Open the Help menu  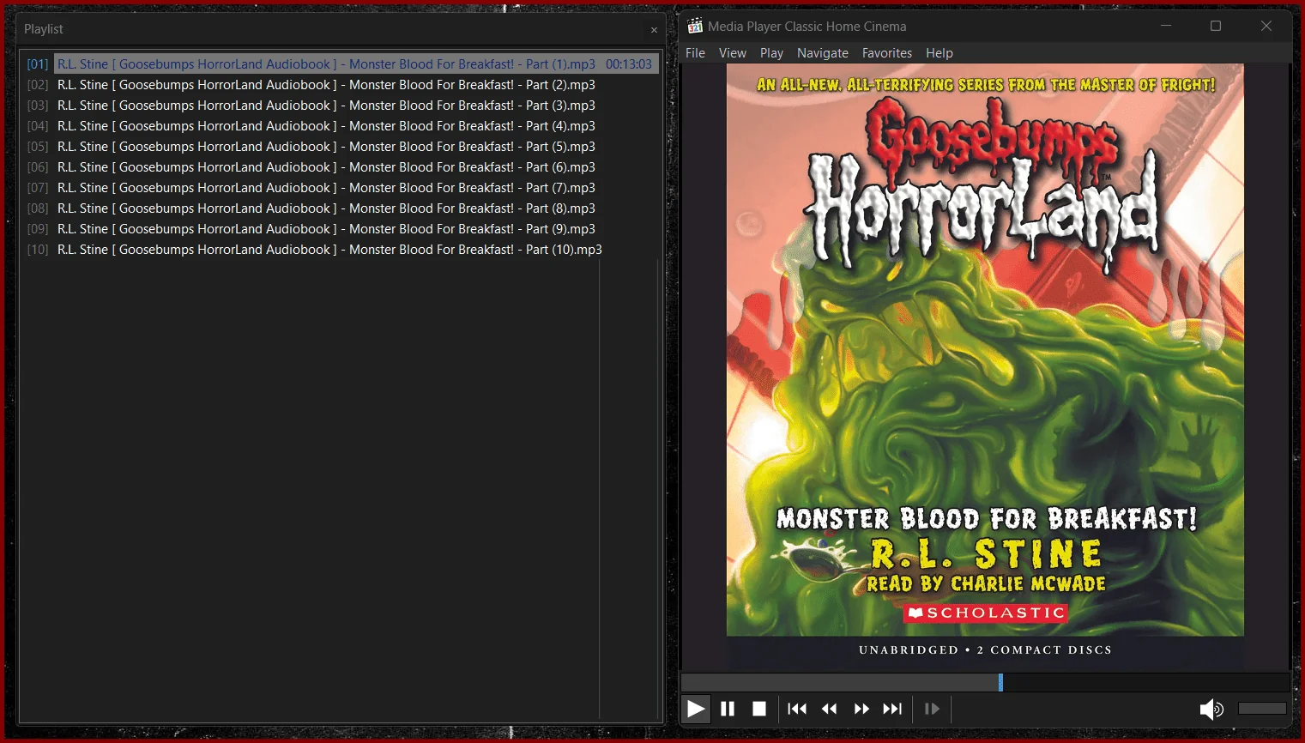click(x=939, y=53)
